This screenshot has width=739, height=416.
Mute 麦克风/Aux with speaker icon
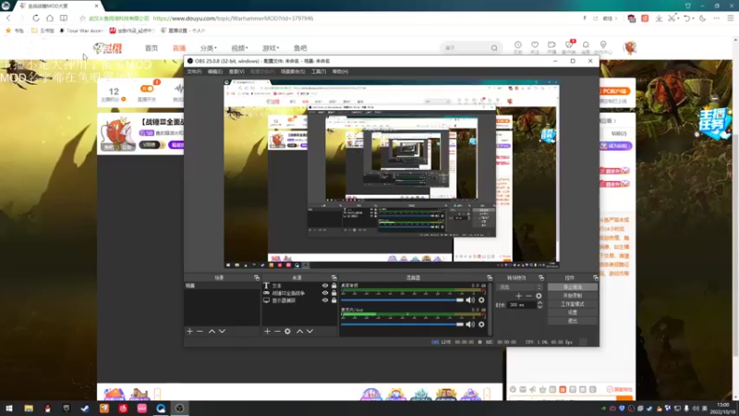point(470,324)
